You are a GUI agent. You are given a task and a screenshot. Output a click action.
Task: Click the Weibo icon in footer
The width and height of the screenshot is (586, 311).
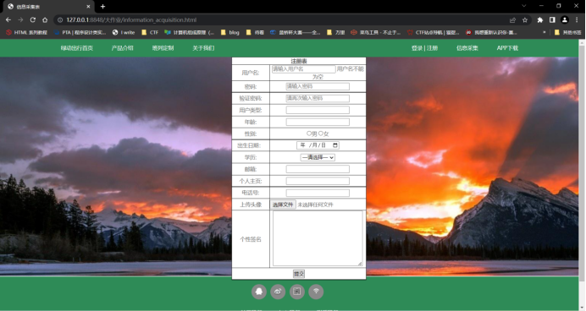coord(278,292)
